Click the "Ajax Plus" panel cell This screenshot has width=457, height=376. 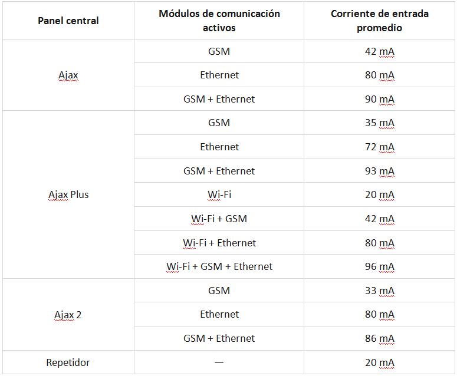[x=68, y=194]
